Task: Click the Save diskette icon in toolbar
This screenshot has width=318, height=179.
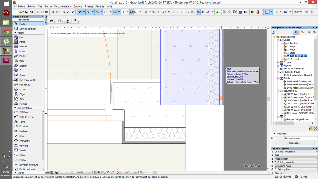Action: (27, 12)
